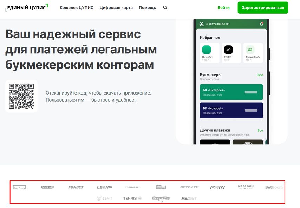The image size is (300, 208).
Task: Click the Зарегистрироваться button
Action: pos(263,8)
